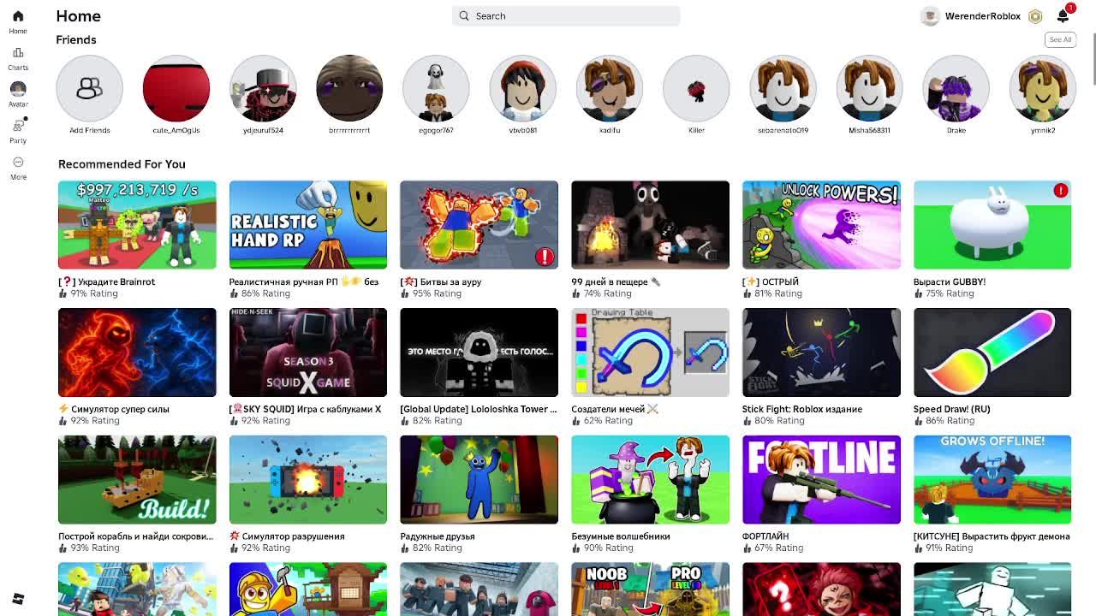Image resolution: width=1096 pixels, height=616 pixels.
Task: Open the Home sidebar icon
Action: pyautogui.click(x=18, y=16)
